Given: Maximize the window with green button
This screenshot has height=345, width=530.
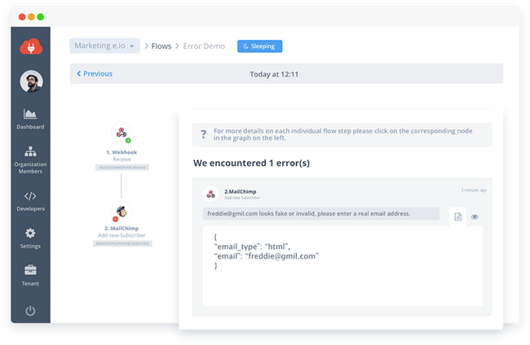Looking at the screenshot, I should click(x=41, y=17).
